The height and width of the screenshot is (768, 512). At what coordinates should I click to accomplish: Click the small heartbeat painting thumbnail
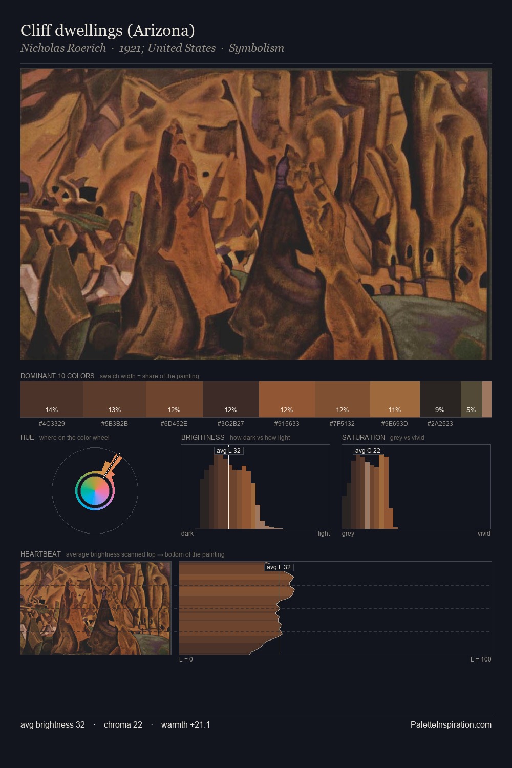(x=96, y=608)
